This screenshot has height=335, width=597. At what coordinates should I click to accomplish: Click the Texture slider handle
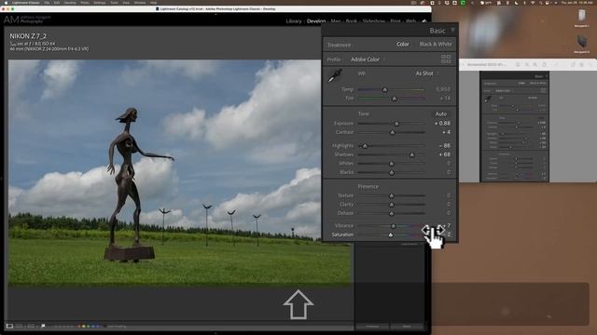click(x=392, y=196)
